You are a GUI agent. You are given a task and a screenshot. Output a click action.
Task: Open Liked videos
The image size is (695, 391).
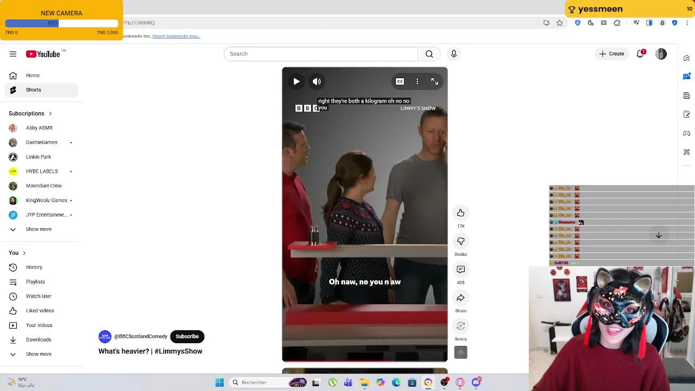[41, 311]
